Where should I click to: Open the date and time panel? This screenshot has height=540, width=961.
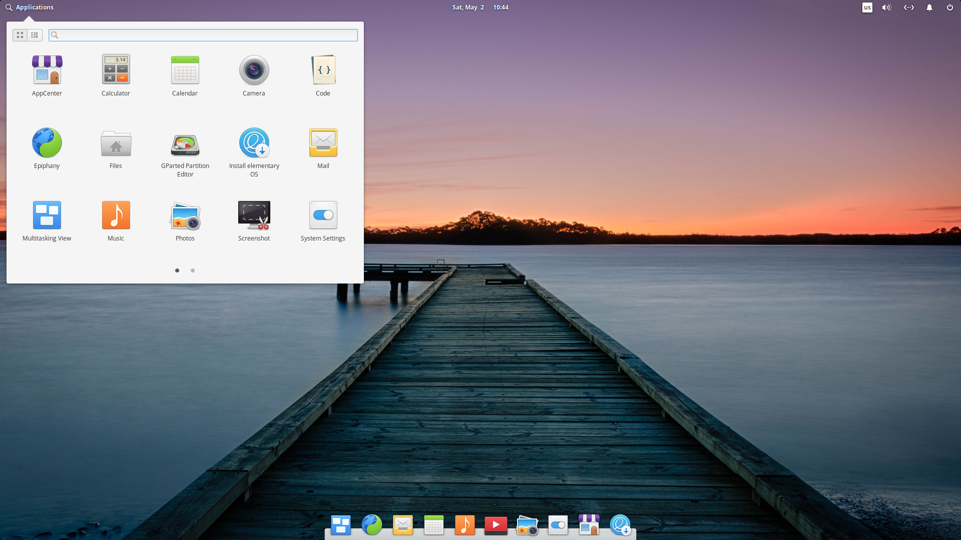(x=480, y=7)
